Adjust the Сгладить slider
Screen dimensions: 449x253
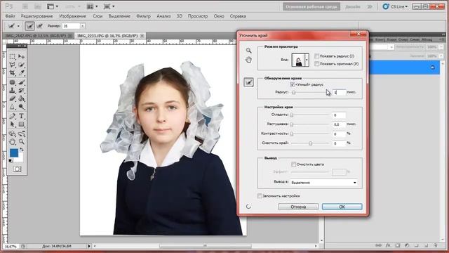(292, 115)
